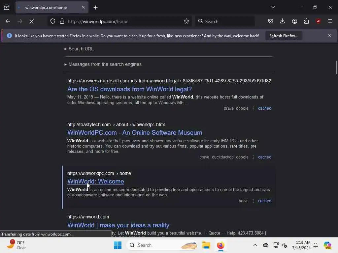This screenshot has width=338, height=253.
Task: Open the list all tabs chevron
Action: pos(272,7)
